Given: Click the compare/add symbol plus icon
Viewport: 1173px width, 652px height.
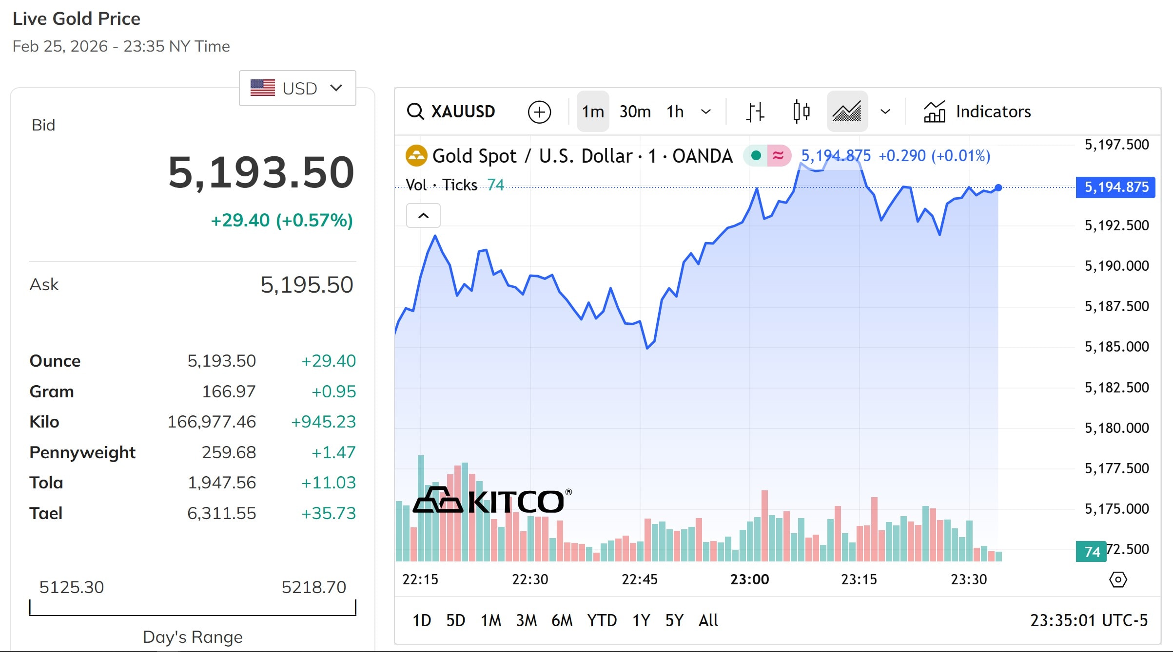Looking at the screenshot, I should (x=539, y=112).
